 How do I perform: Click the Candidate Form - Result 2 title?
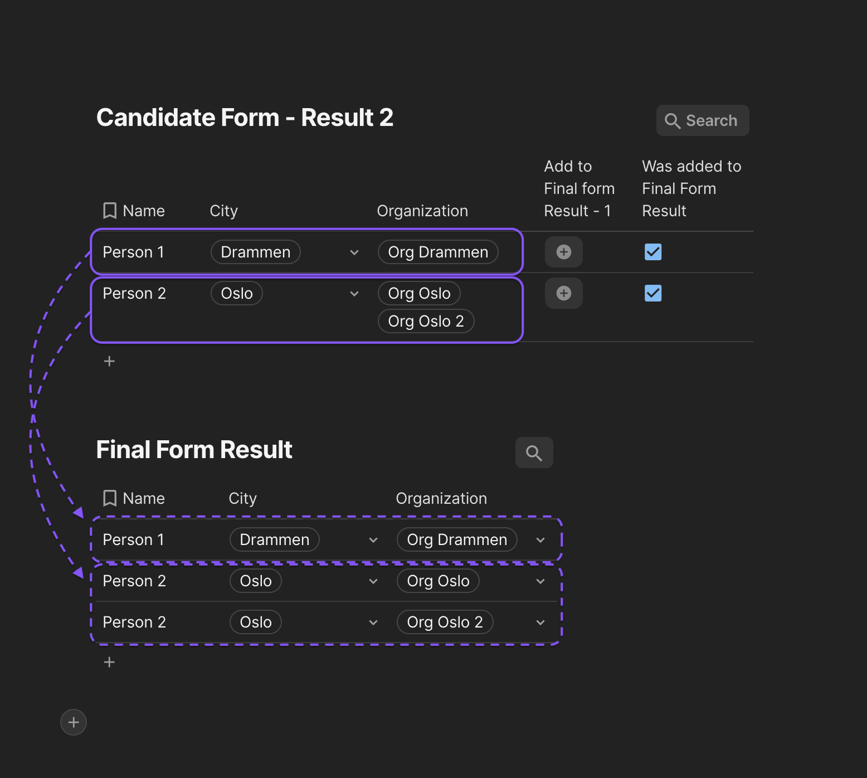point(245,118)
